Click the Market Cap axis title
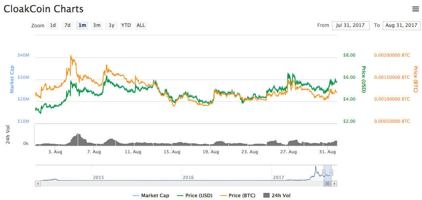The height and width of the screenshot is (200, 422). (x=12, y=79)
